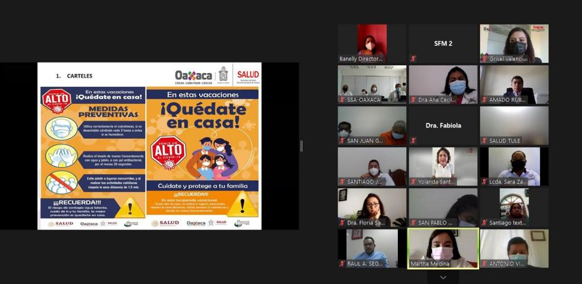Click muted mic icon beside RAUL A. SEG
Screen dimensions: 582x284
pyautogui.click(x=342, y=264)
